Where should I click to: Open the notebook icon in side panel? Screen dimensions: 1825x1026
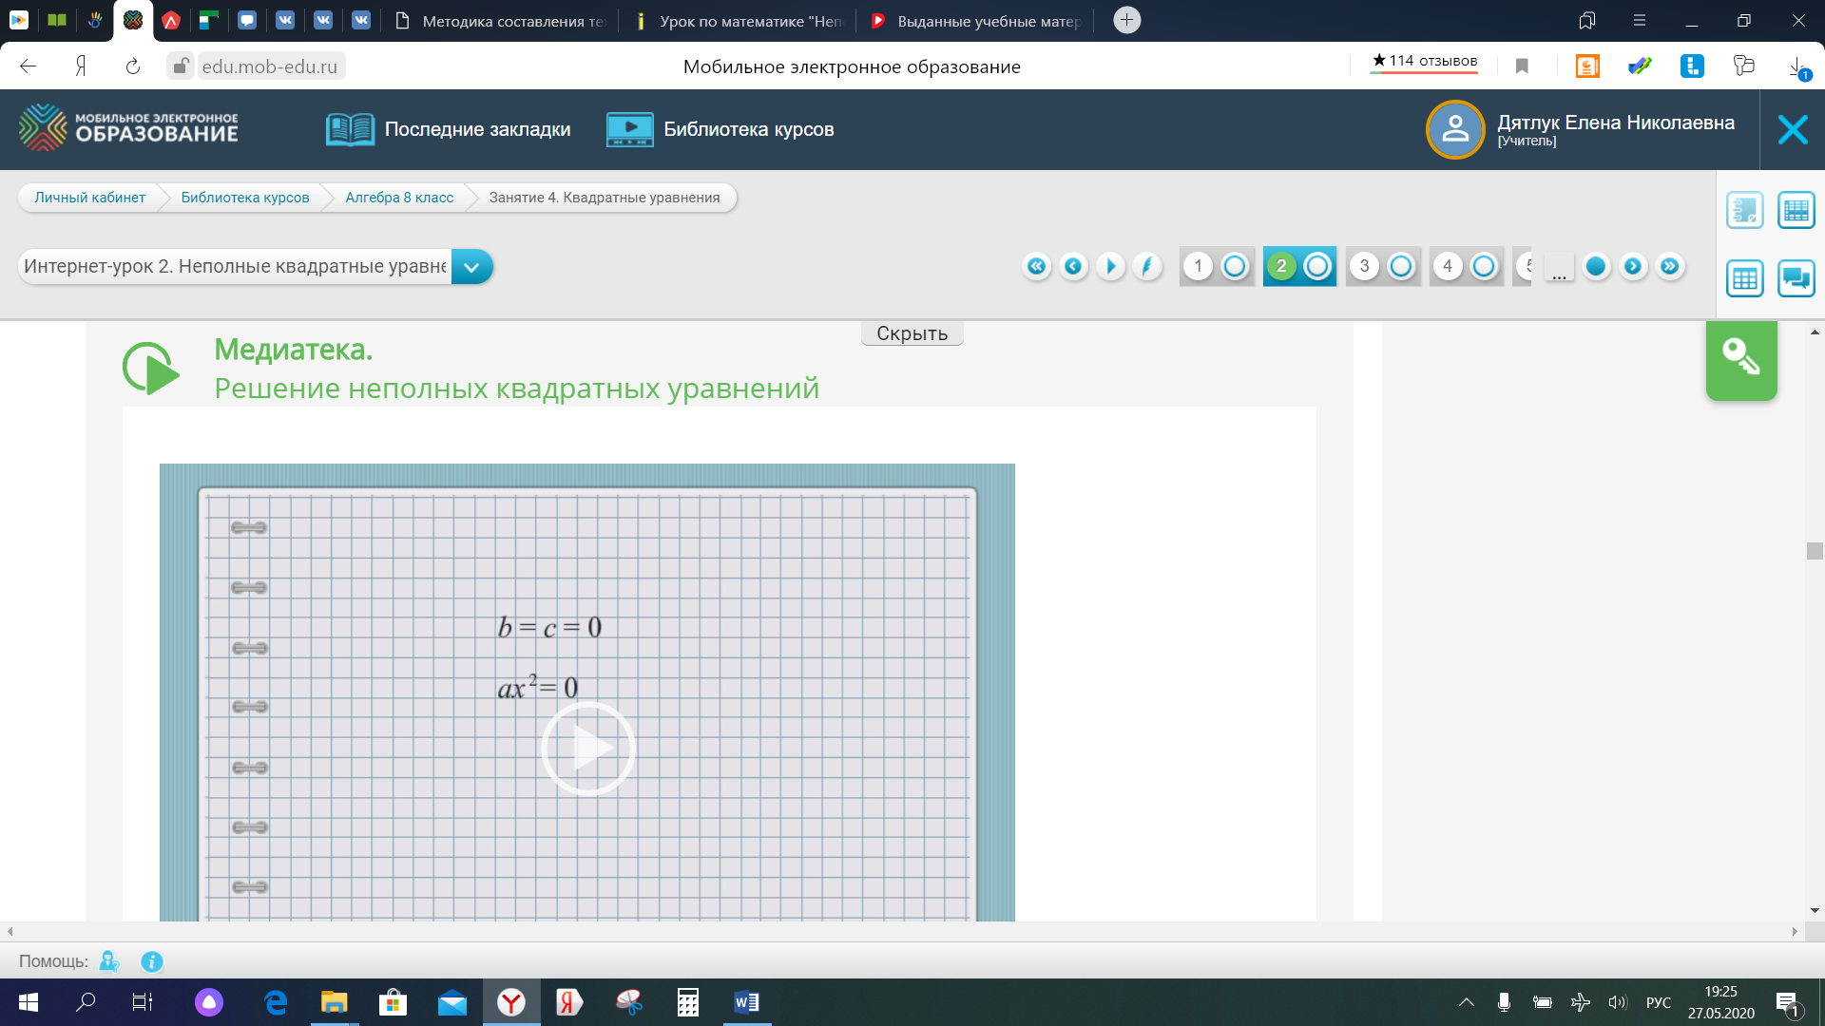pos(1744,210)
